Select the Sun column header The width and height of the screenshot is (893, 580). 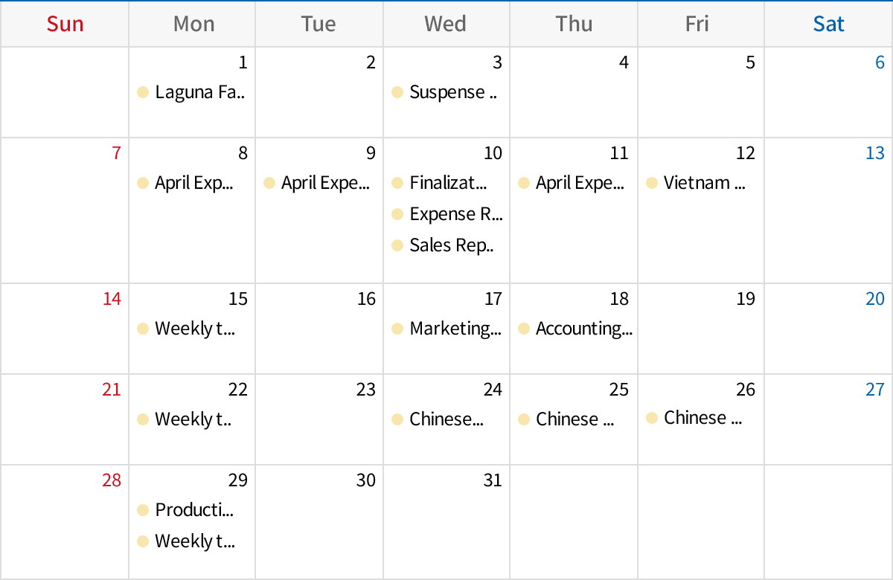[65, 24]
